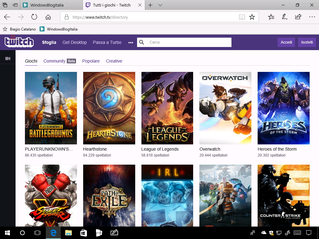Select the Creative tab
This screenshot has height=239, width=319.
point(114,61)
